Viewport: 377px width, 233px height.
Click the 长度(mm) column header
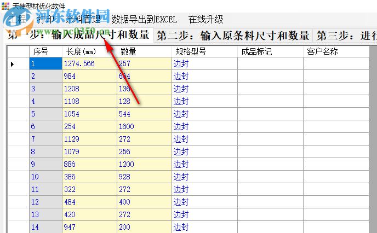click(x=89, y=51)
